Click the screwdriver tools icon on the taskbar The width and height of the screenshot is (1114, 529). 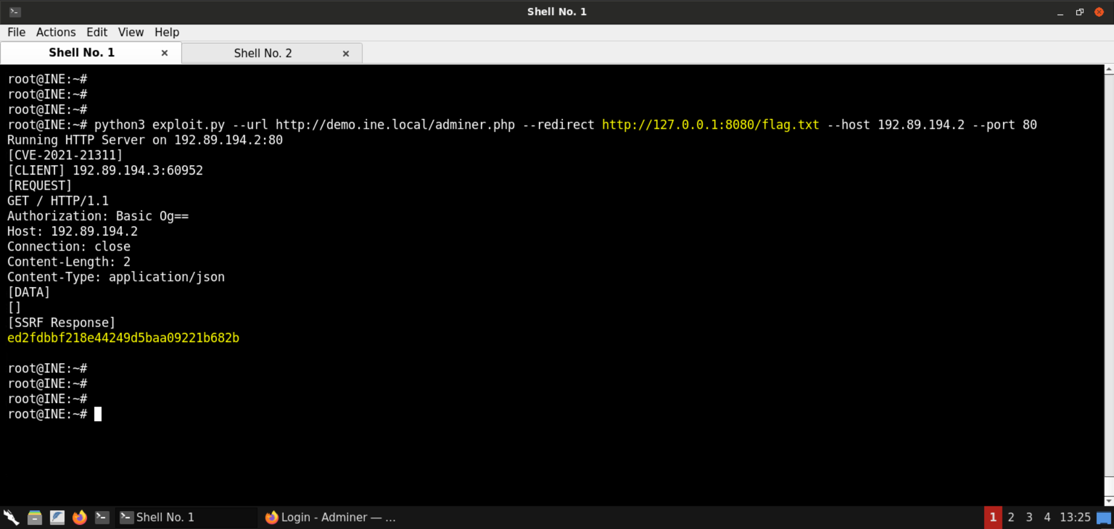(x=10, y=517)
